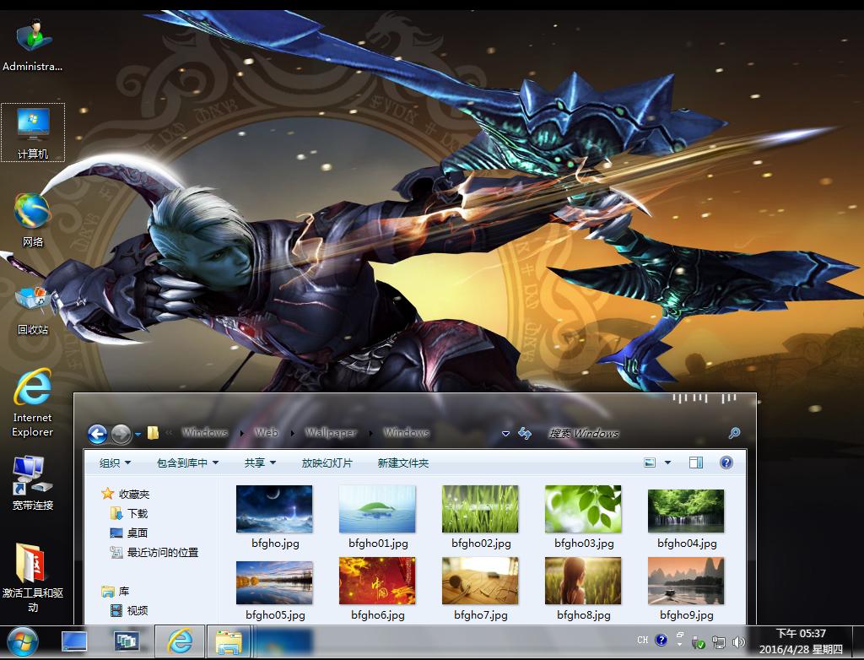Open the Administrator desktop icon
Image resolution: width=864 pixels, height=660 pixels.
(x=33, y=46)
